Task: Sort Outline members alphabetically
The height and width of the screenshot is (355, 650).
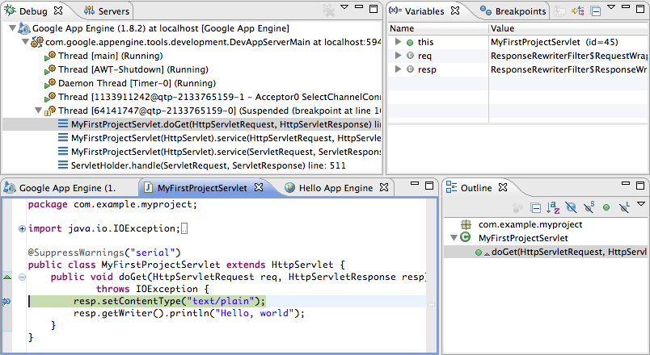Action: (554, 207)
